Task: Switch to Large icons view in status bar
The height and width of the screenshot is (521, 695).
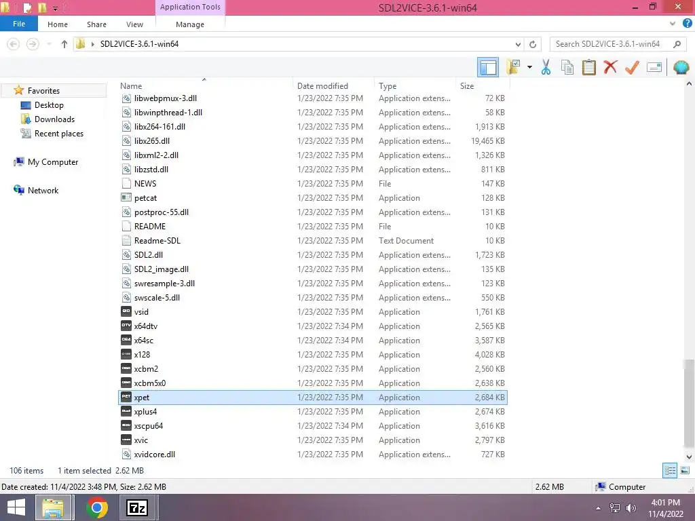Action: pyautogui.click(x=685, y=471)
